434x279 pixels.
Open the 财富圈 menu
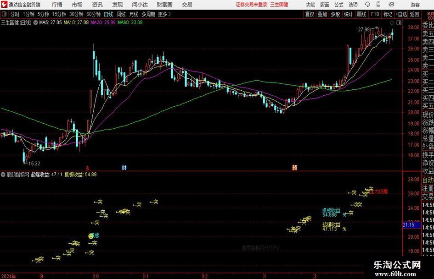click(x=164, y=5)
